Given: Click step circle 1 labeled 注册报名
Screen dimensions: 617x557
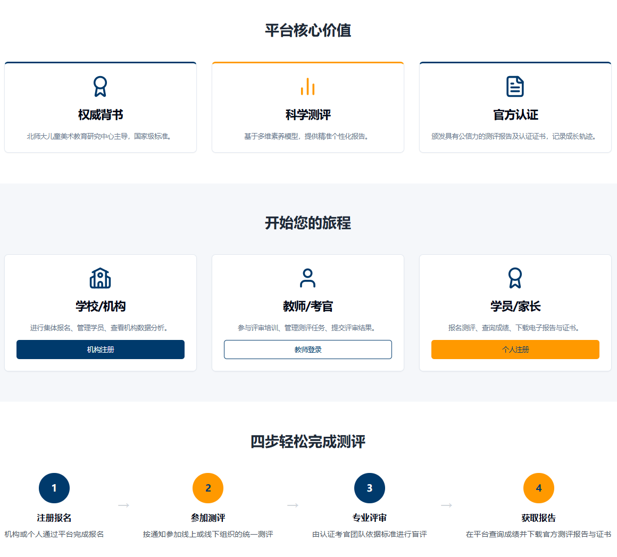Looking at the screenshot, I should [54, 488].
